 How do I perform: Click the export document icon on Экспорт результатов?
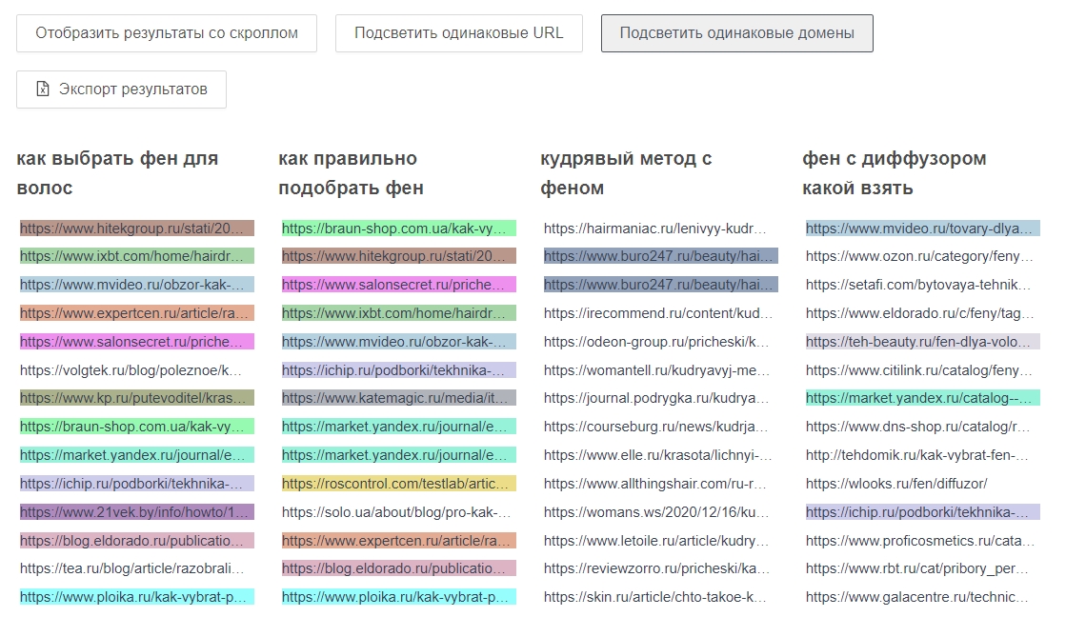(42, 90)
